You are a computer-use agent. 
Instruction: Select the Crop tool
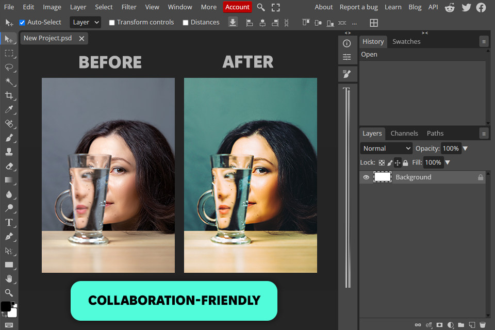9,95
